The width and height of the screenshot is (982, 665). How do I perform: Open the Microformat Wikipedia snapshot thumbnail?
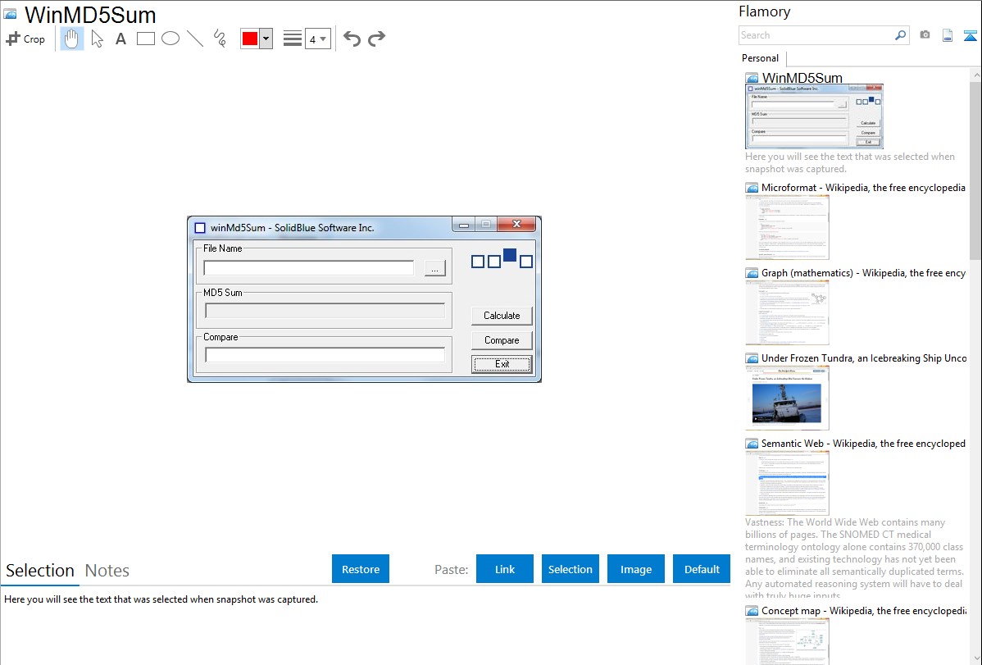click(787, 227)
